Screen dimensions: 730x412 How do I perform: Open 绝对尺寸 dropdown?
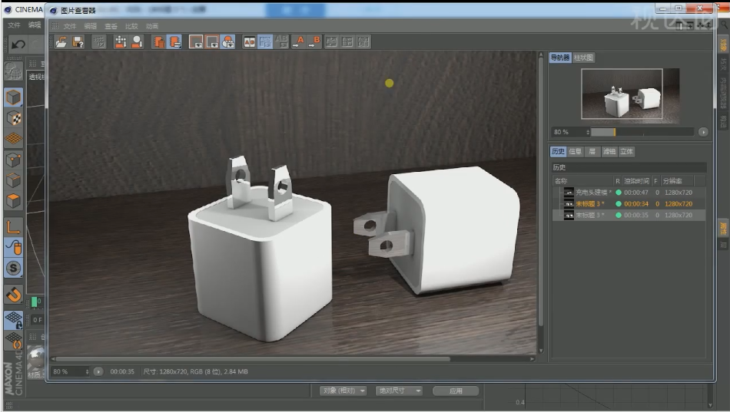pos(399,391)
